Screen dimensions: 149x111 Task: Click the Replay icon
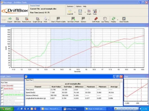pos(114,19)
